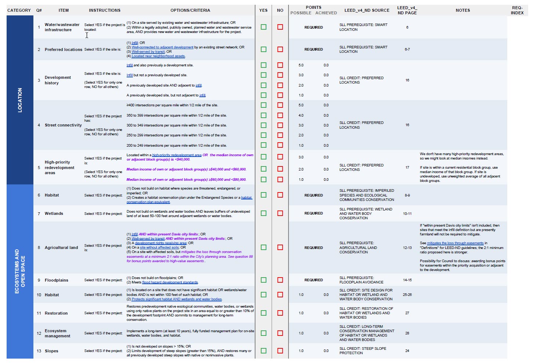Select YES for the Slopes item
Viewport: 537px width, 363px height.
pos(264,351)
